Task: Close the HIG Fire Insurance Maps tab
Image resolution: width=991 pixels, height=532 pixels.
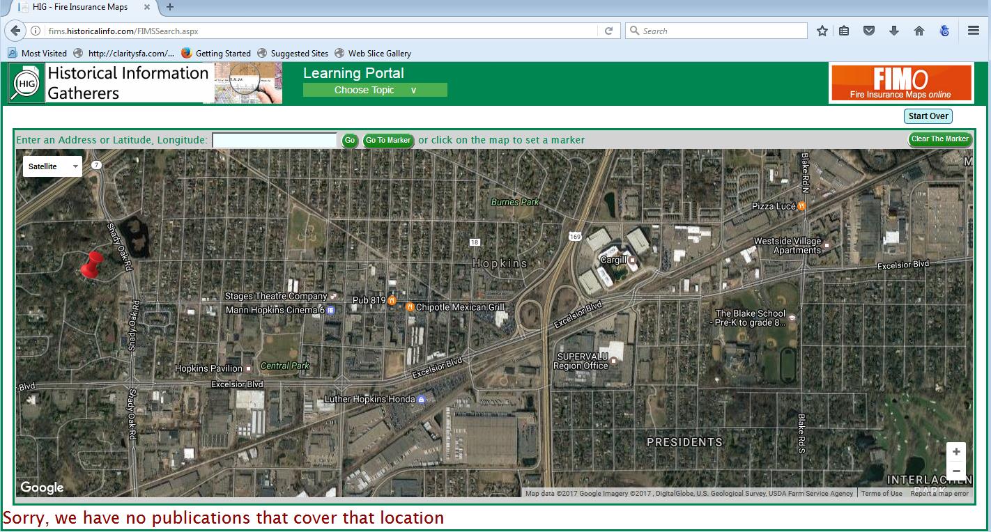Action: 147,7
